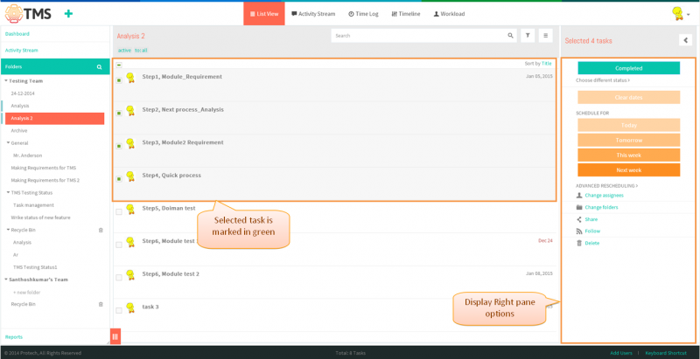Click the Completed status button
The width and height of the screenshot is (700, 359).
coord(628,68)
